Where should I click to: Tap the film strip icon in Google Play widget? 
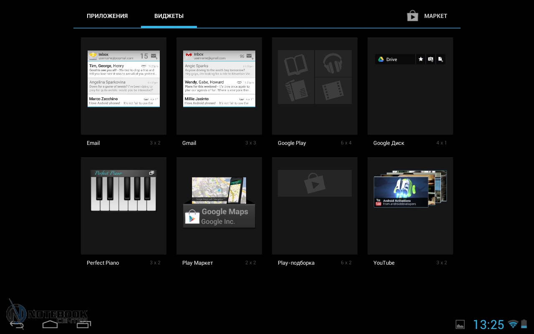click(x=333, y=91)
